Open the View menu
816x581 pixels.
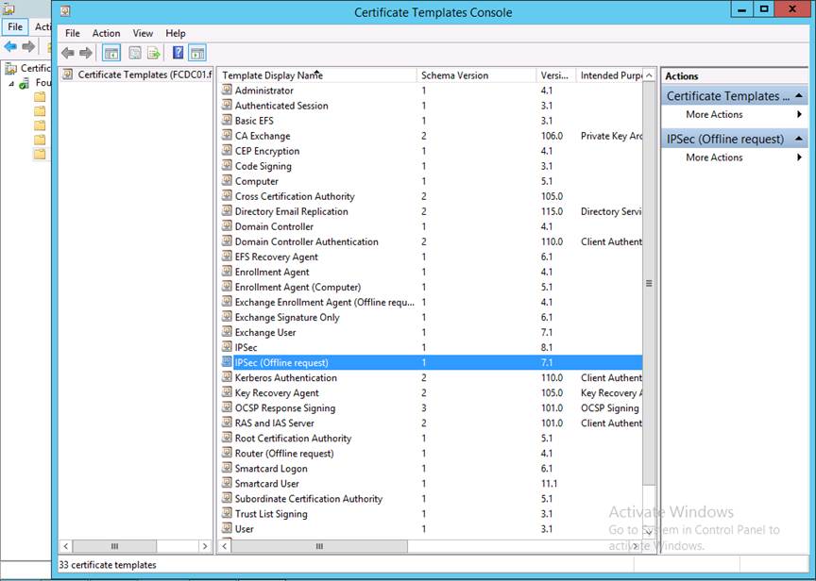tap(143, 33)
